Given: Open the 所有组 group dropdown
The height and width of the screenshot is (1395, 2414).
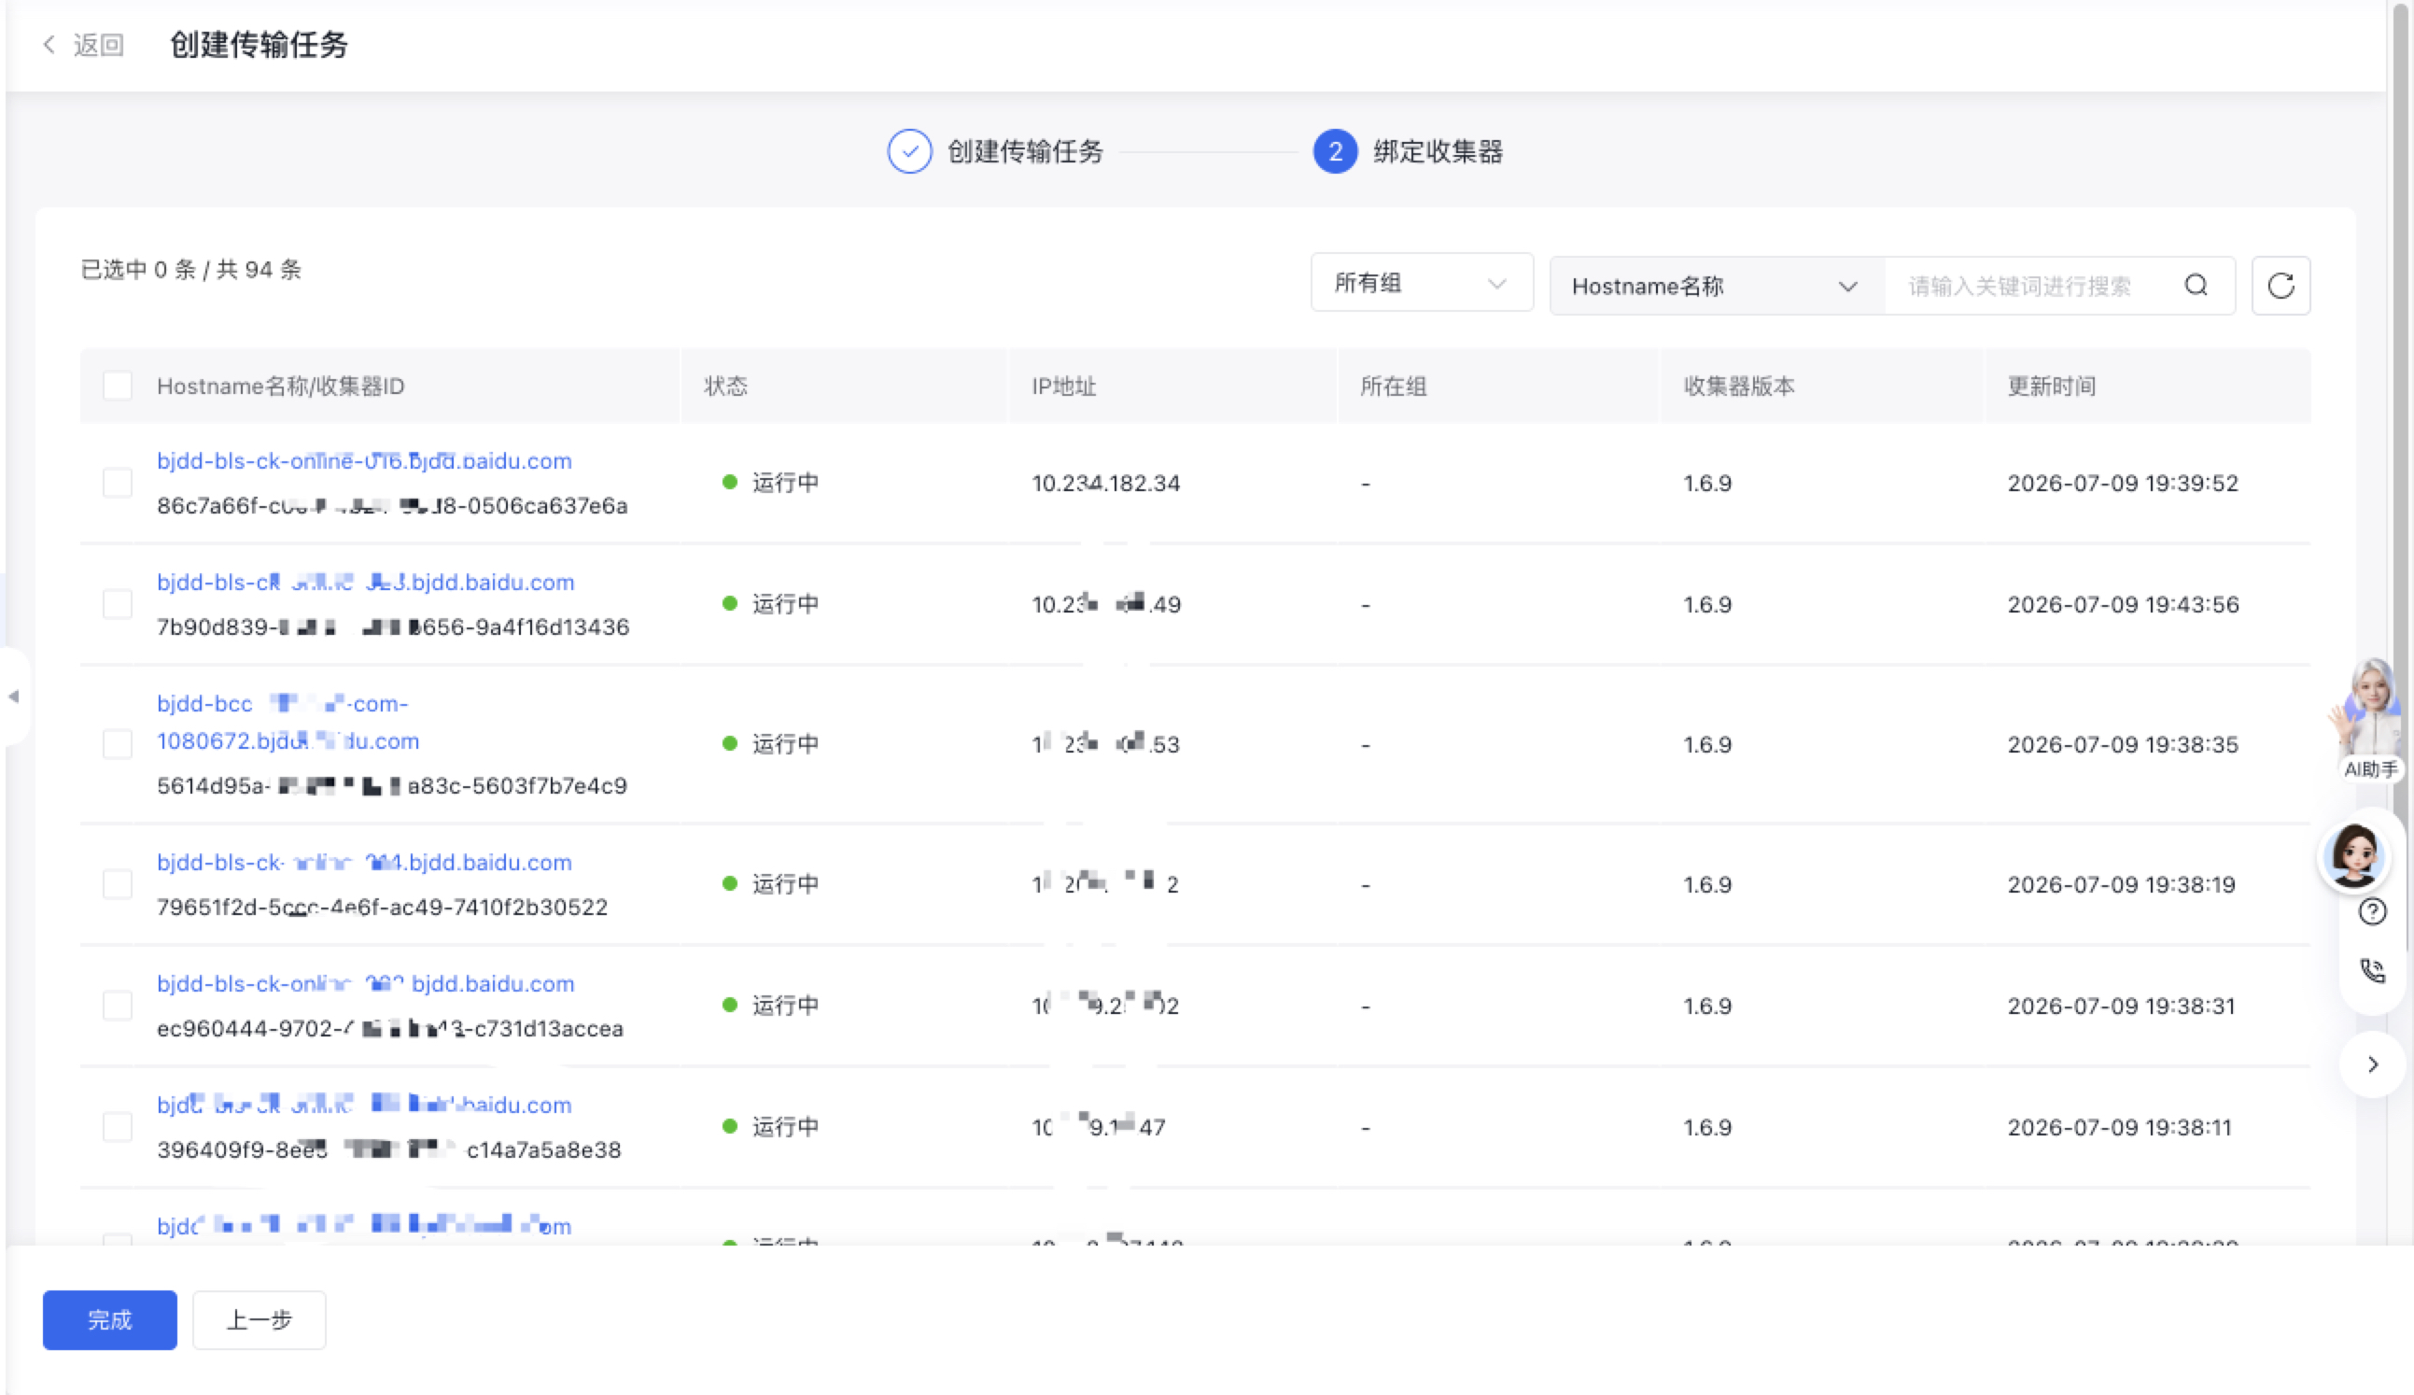Looking at the screenshot, I should tap(1421, 283).
